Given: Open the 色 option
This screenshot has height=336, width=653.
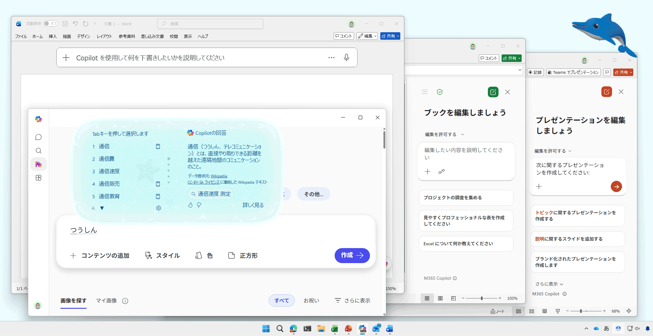Looking at the screenshot, I should pyautogui.click(x=204, y=256).
